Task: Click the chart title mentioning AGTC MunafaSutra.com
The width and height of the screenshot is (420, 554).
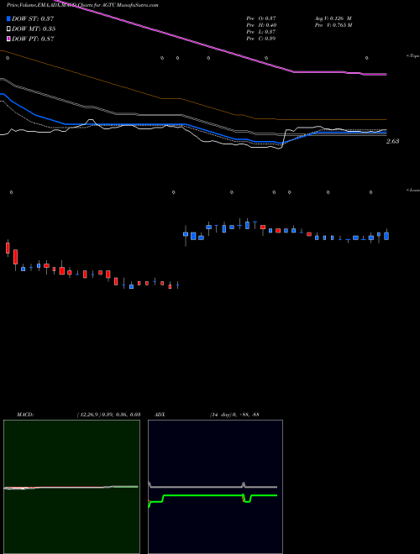Action: click(82, 5)
